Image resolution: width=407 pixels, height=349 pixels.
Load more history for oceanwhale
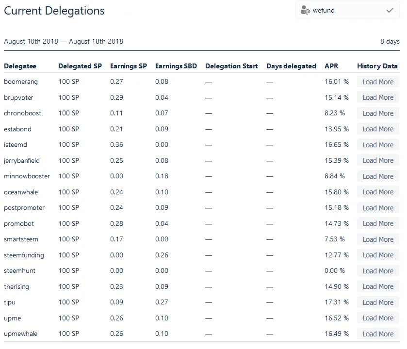click(x=378, y=192)
